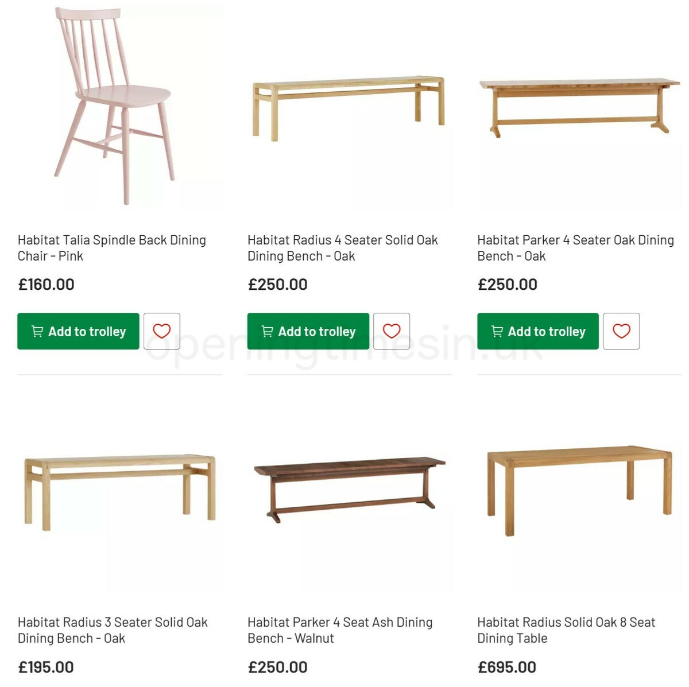Click Add to trolley for the pink dining chair
The width and height of the screenshot is (689, 687).
[x=78, y=331]
